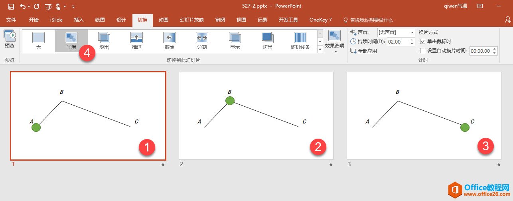
Task: Open the 文件 File tab
Action: [11, 20]
